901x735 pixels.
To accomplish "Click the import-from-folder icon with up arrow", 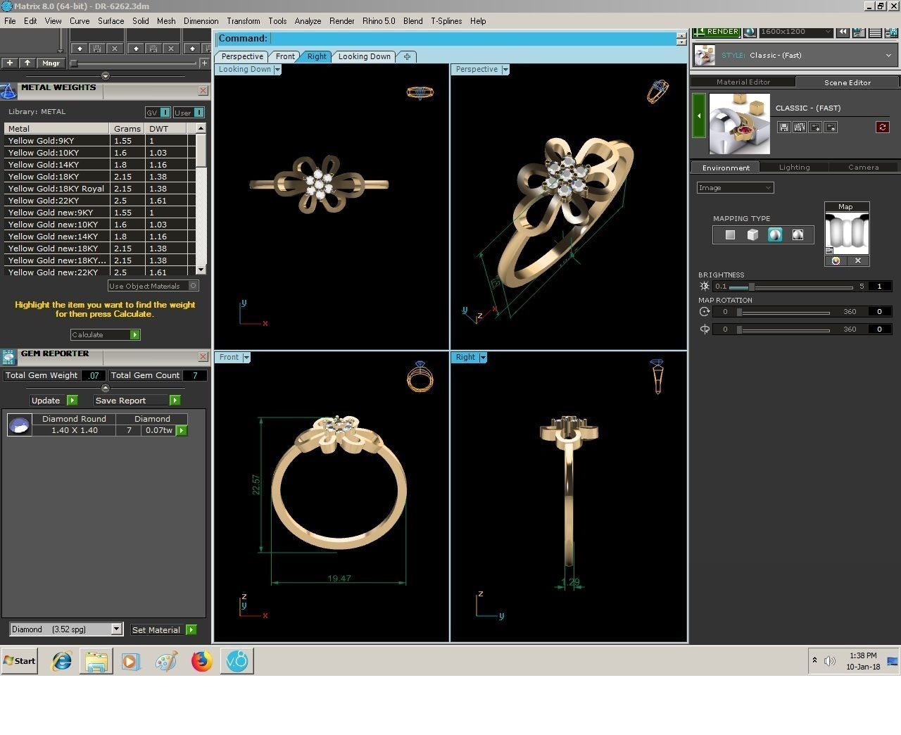I will pyautogui.click(x=831, y=127).
